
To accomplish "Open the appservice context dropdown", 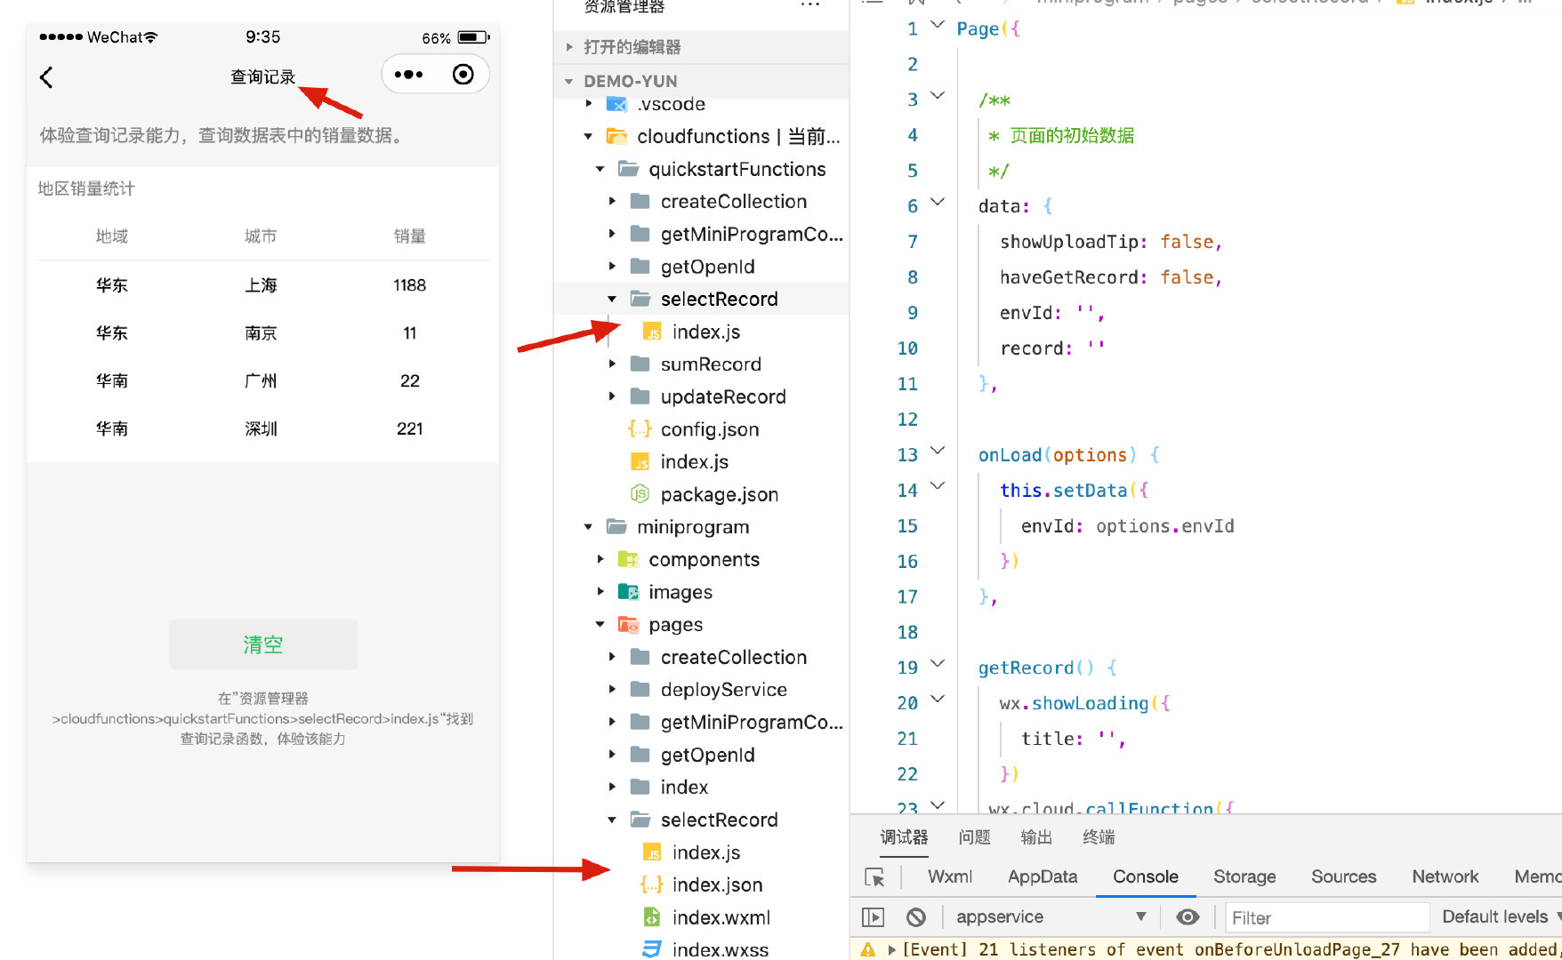I will pos(1051,917).
